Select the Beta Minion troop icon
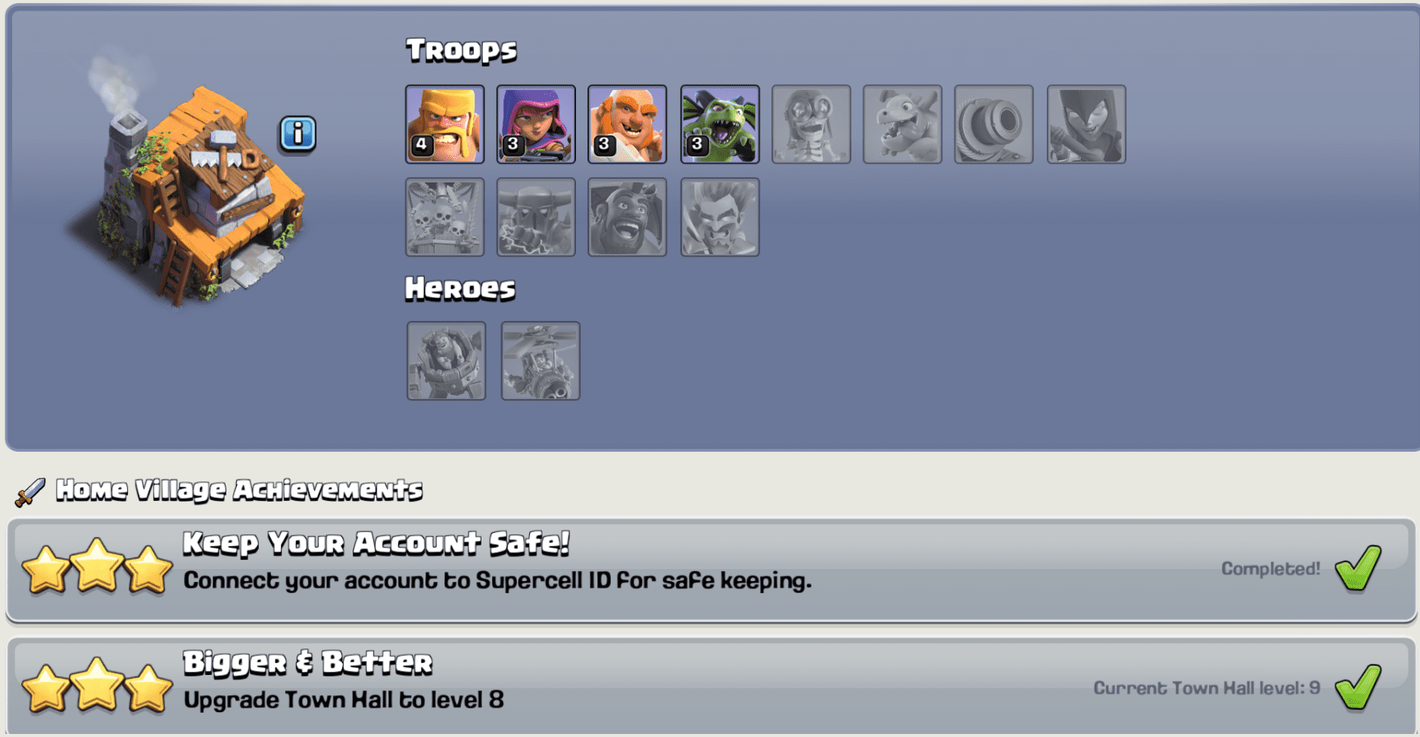This screenshot has height=737, width=1420. tap(720, 124)
